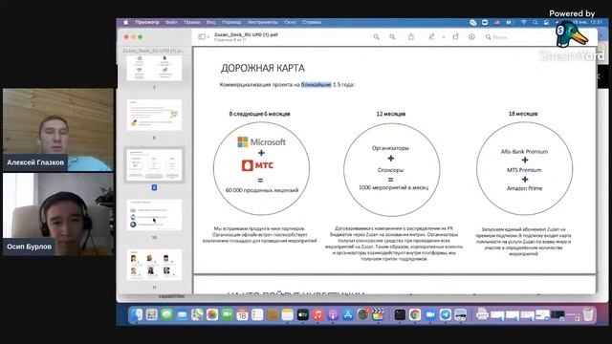This screenshot has width=612, height=344.
Task: Open Zoom from the Dock
Action: pos(430,314)
